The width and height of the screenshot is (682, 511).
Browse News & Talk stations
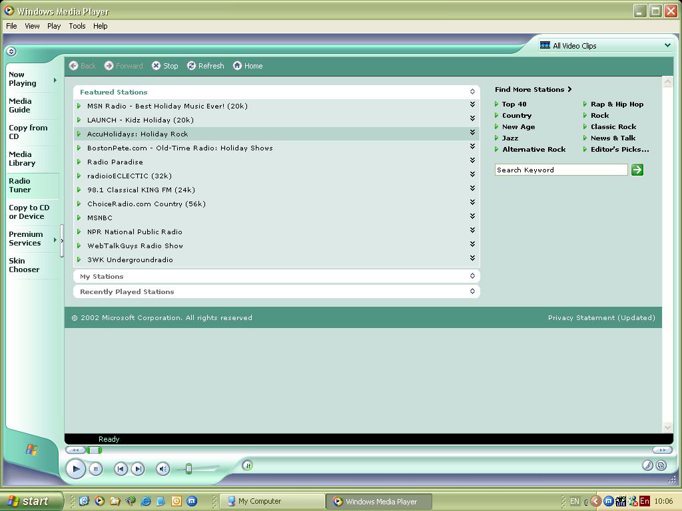click(613, 138)
